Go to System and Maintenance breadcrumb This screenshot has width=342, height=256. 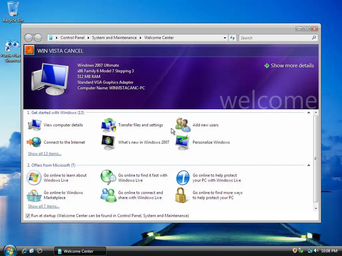[114, 38]
